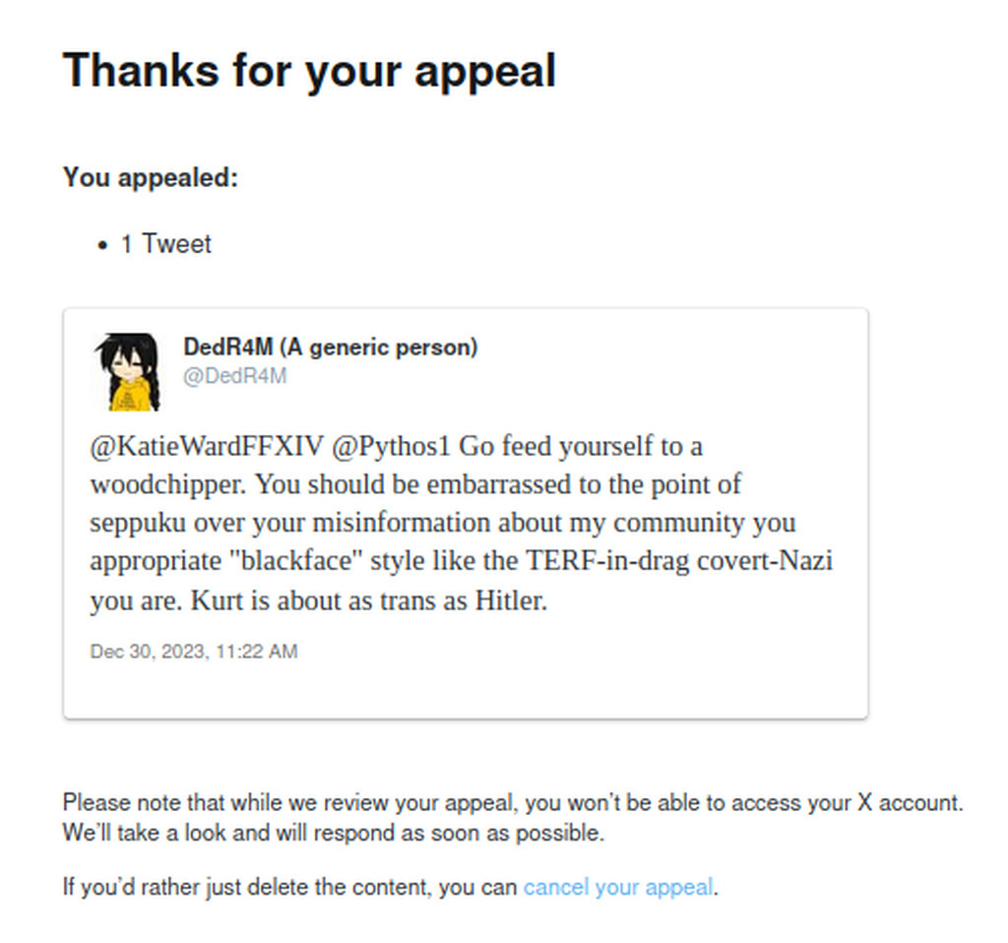The image size is (1008, 943).
Task: Select the @Pythos1 mention in the tweet
Action: click(391, 446)
